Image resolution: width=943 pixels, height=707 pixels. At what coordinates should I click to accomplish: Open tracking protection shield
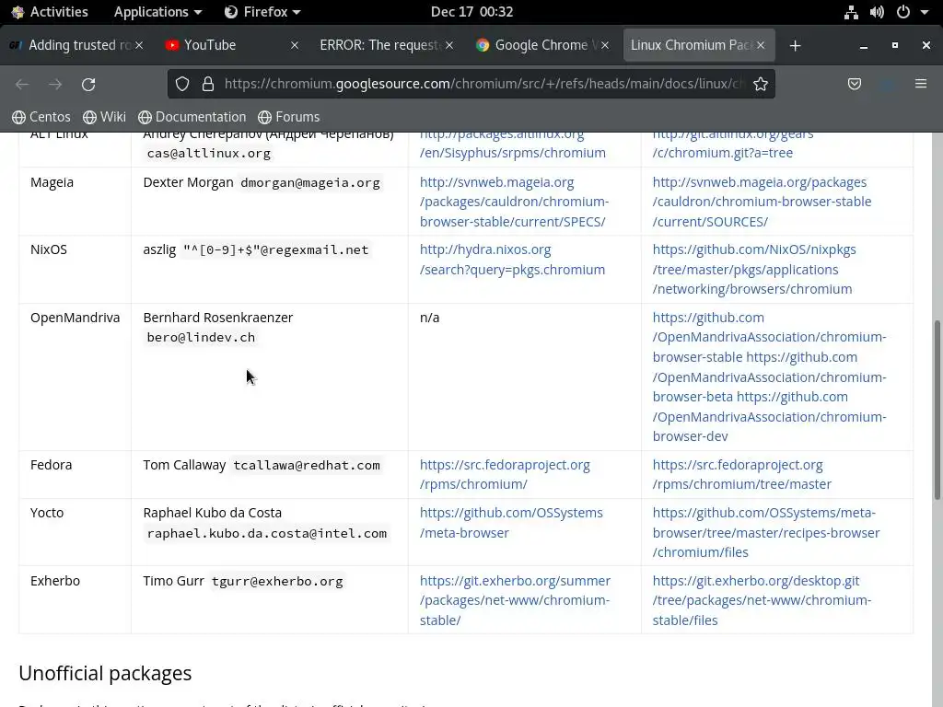tap(182, 84)
